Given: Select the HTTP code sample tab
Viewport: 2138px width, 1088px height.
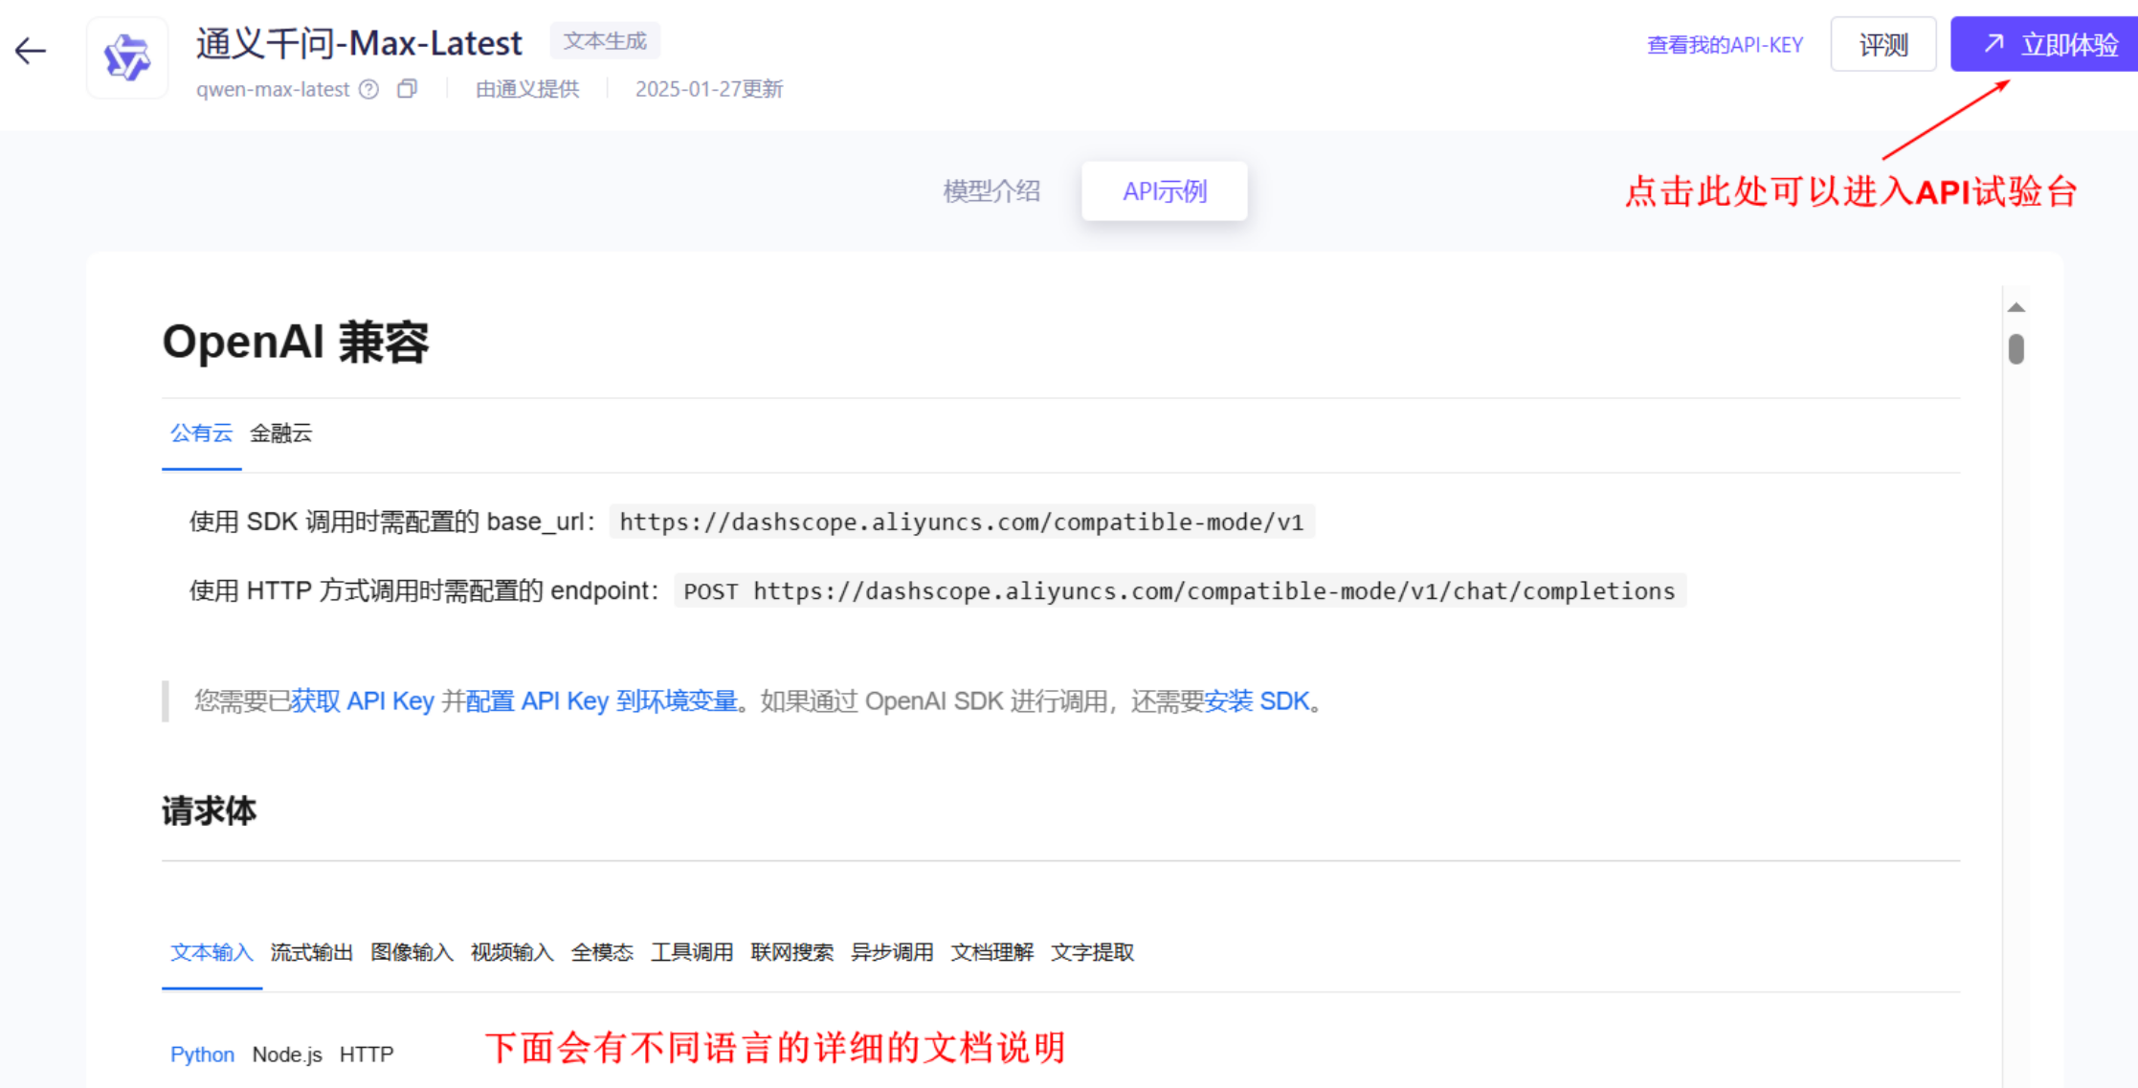Looking at the screenshot, I should point(367,1054).
